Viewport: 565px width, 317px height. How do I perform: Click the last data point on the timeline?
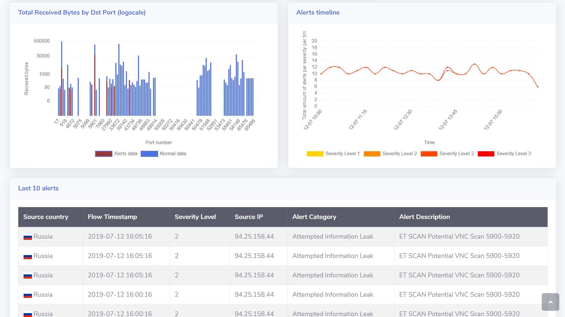coord(538,87)
